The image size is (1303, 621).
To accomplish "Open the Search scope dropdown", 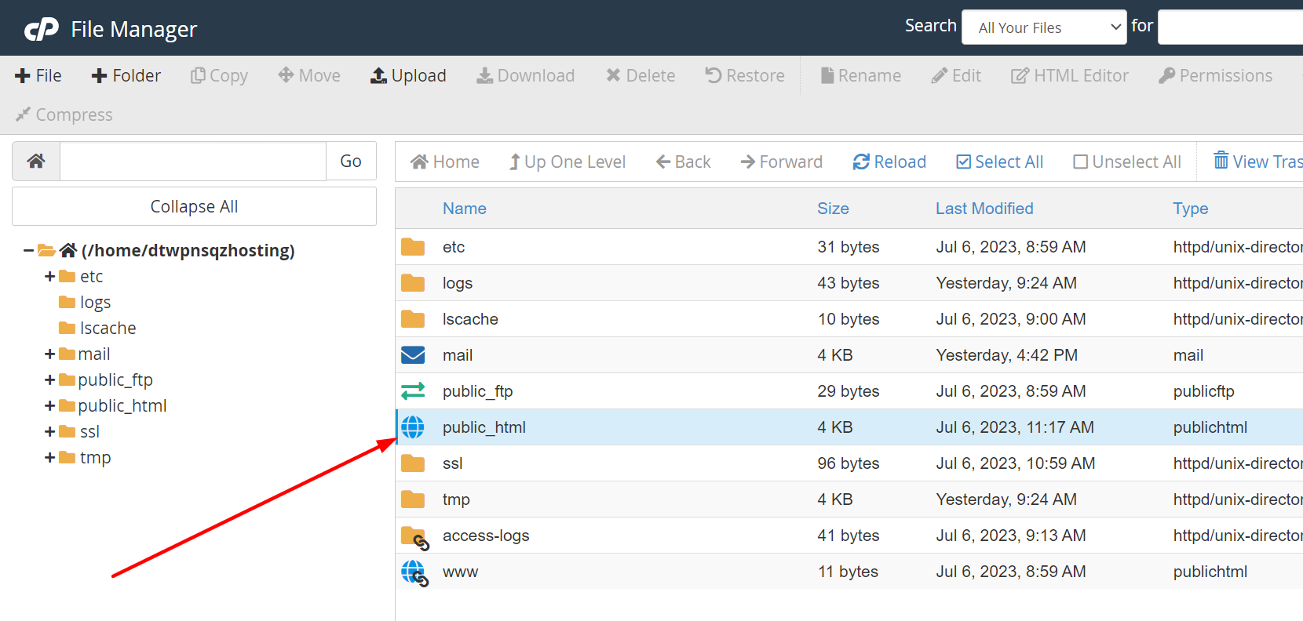I will (x=1045, y=27).
